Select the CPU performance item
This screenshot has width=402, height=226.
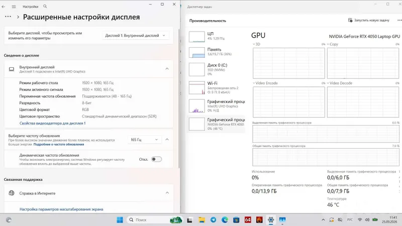[x=216, y=36]
